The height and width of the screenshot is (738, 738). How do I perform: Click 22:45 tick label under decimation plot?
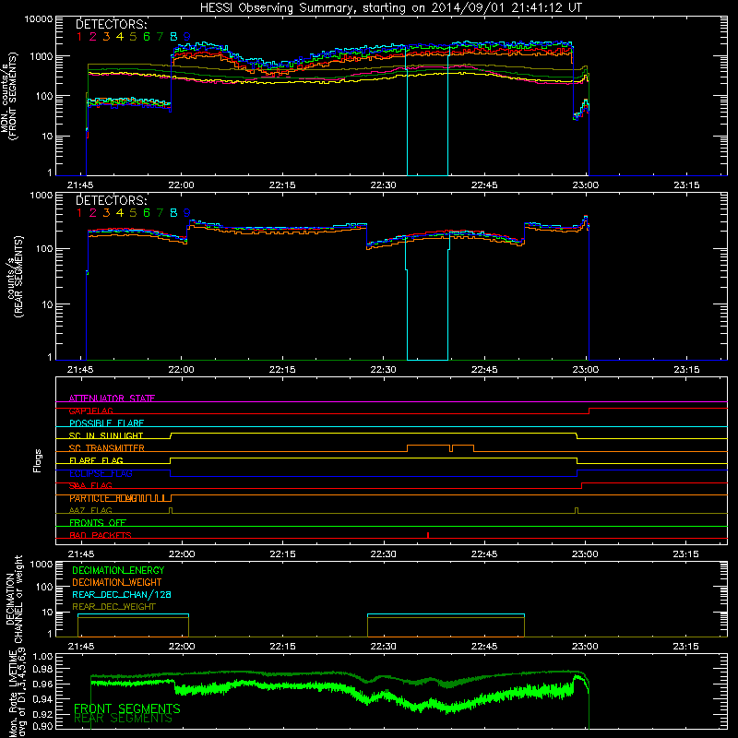484,647
